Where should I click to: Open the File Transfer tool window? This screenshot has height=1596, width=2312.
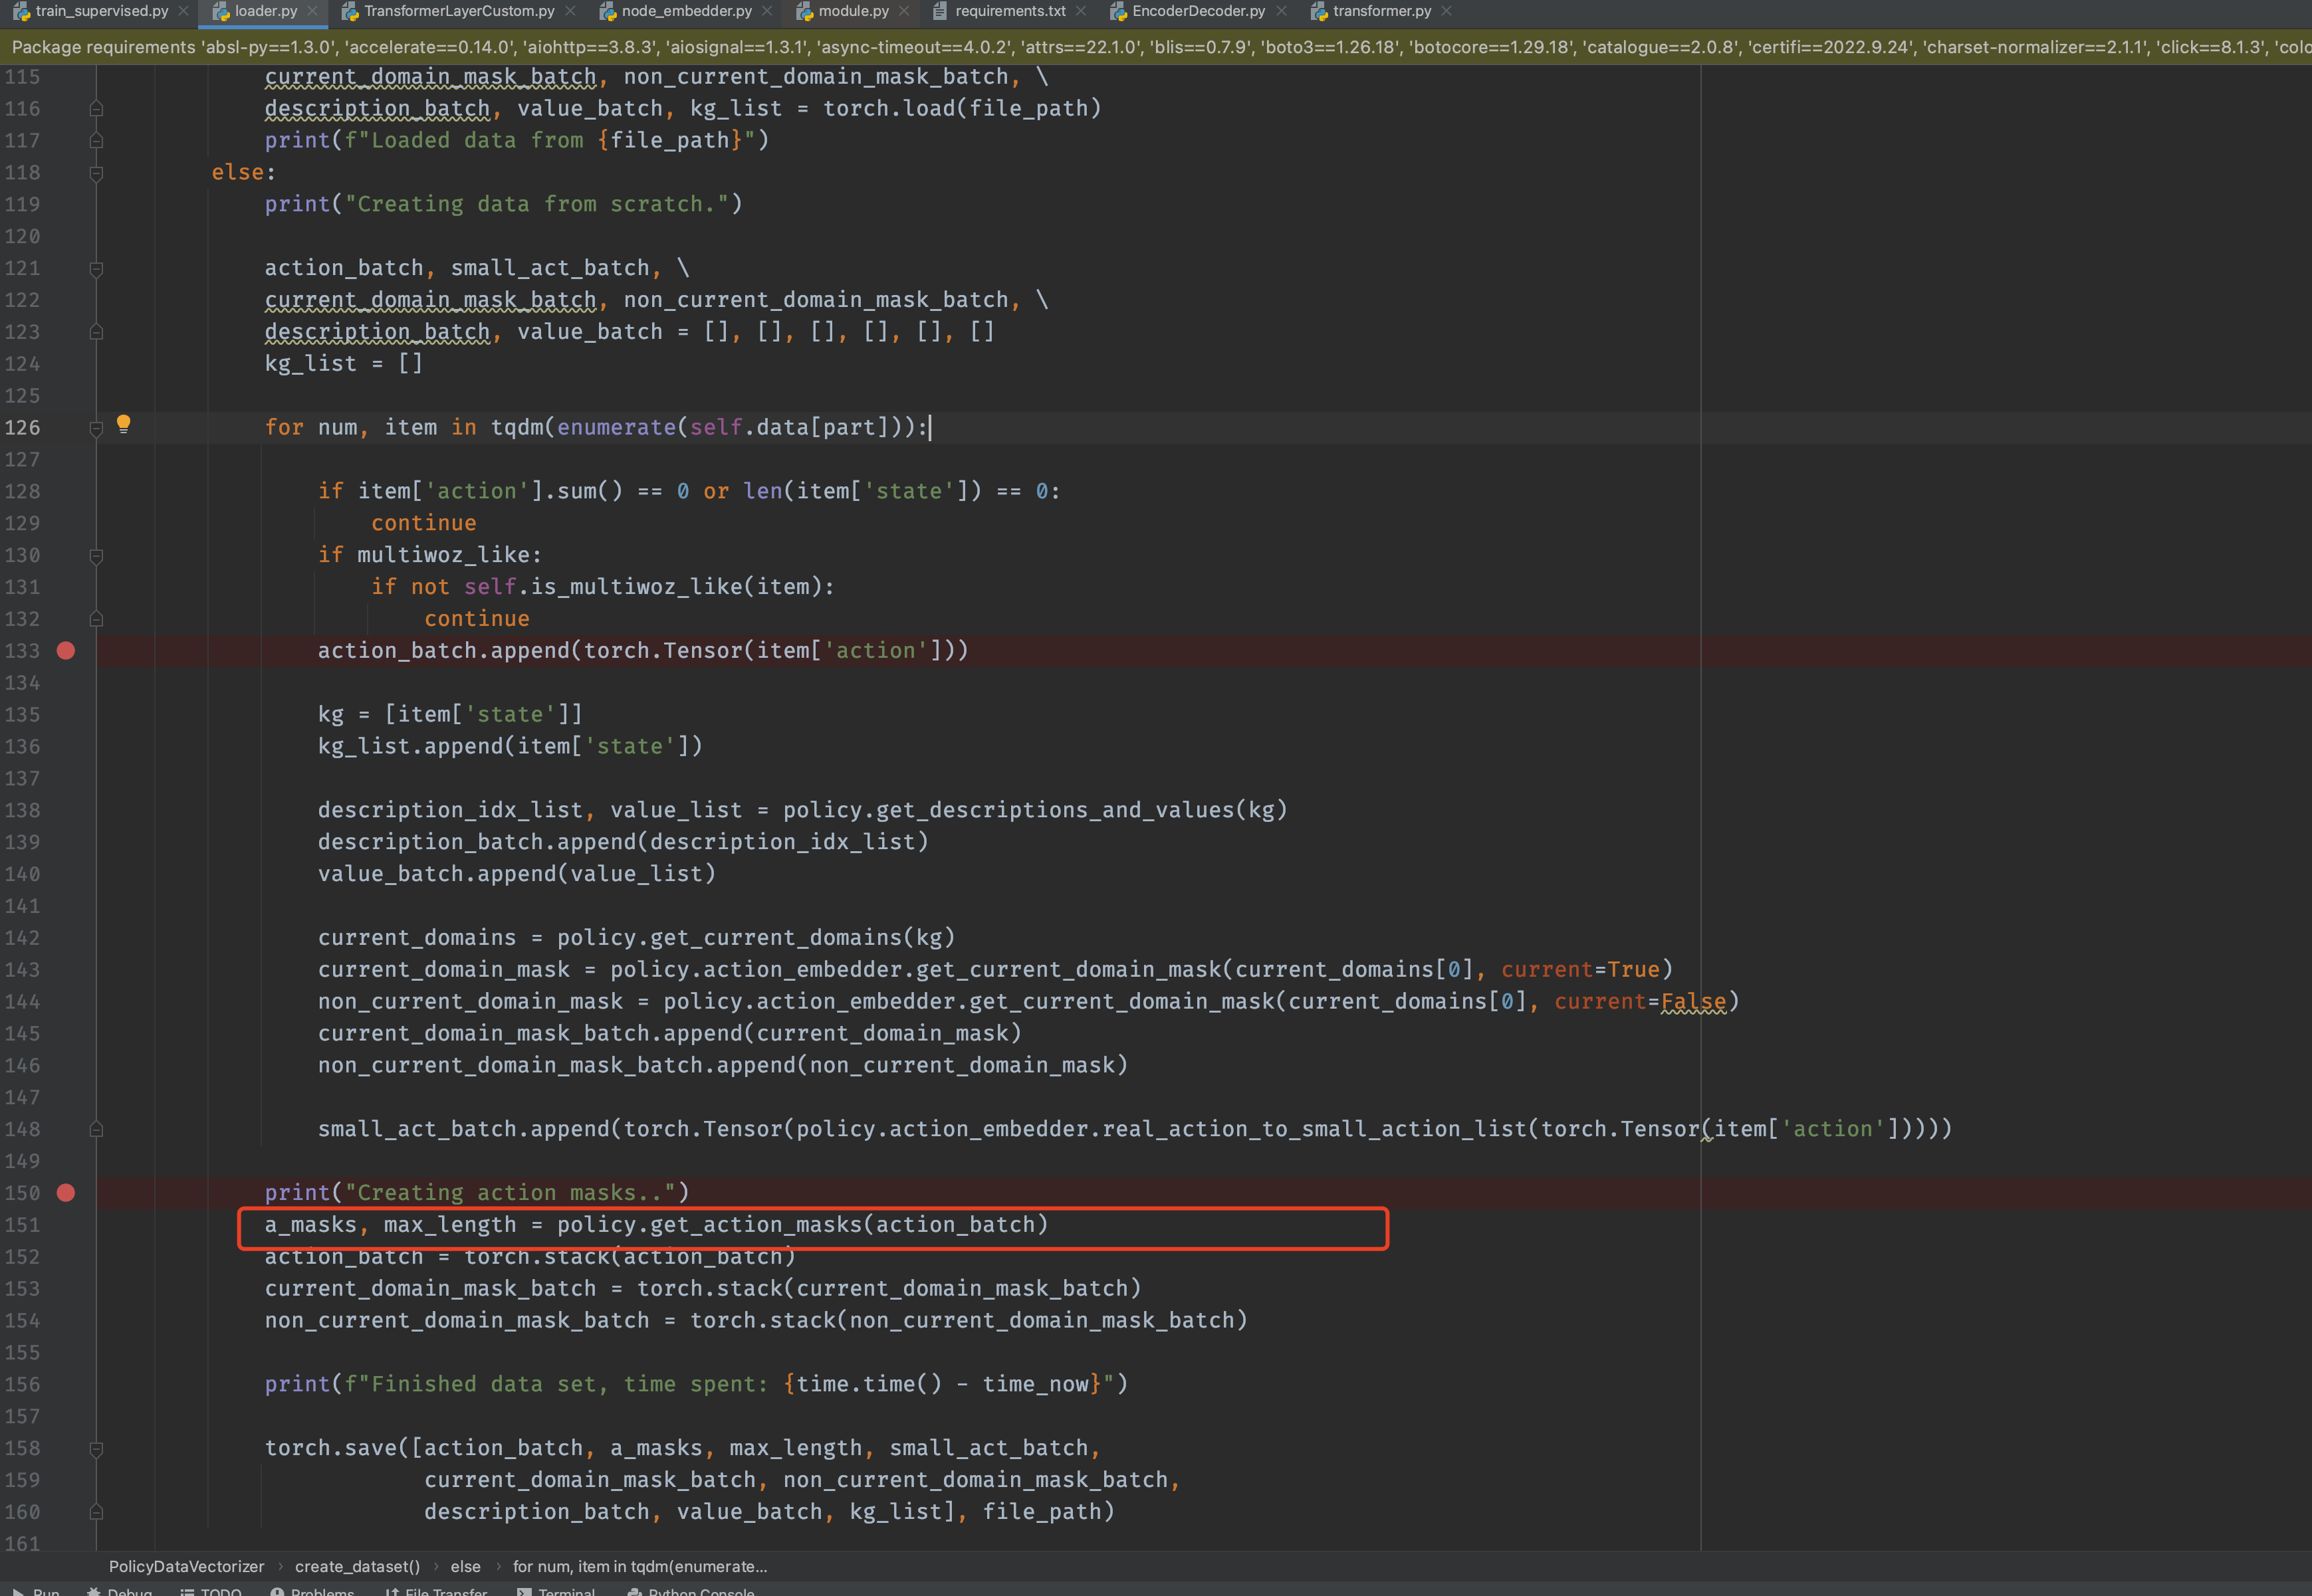(444, 1590)
